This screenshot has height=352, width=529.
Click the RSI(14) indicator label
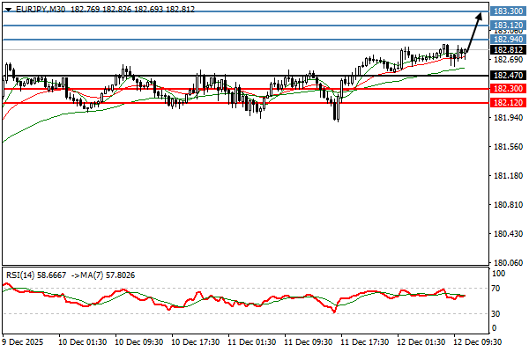point(21,275)
